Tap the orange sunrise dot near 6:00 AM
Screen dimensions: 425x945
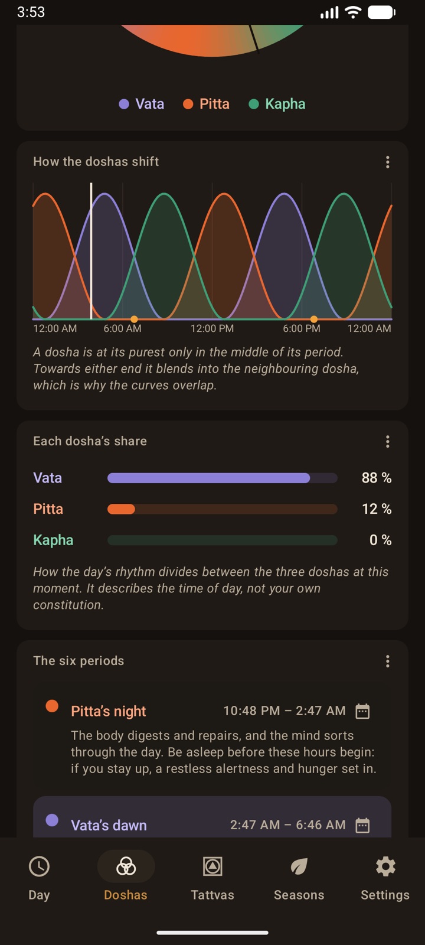point(135,320)
